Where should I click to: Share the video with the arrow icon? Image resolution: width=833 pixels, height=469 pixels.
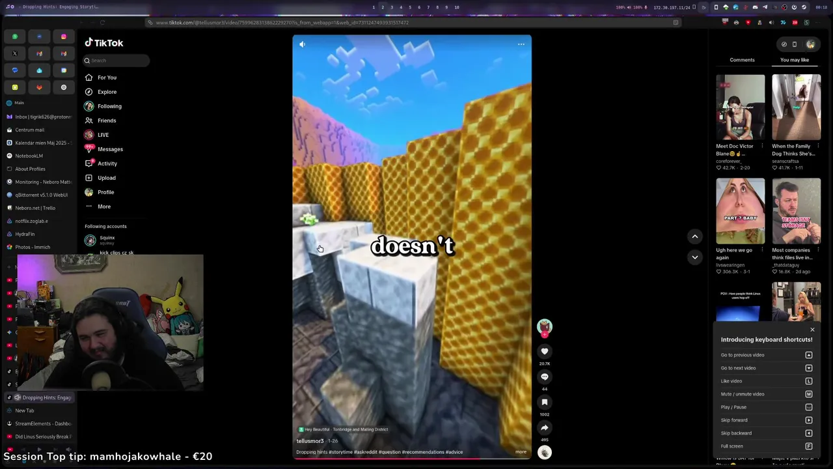545,428
